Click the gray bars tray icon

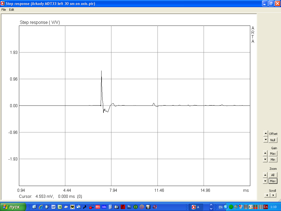(x=260, y=207)
